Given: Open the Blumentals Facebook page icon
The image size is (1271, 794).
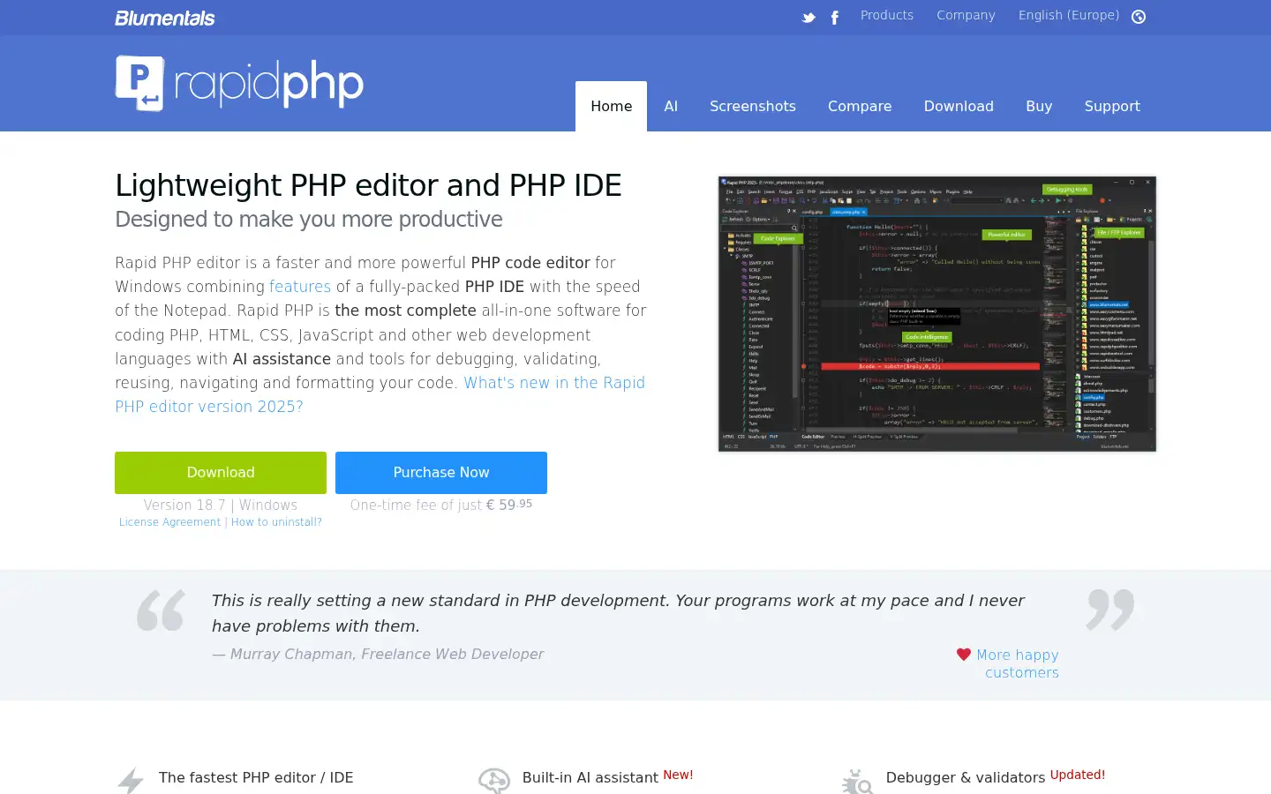Looking at the screenshot, I should coord(835,18).
